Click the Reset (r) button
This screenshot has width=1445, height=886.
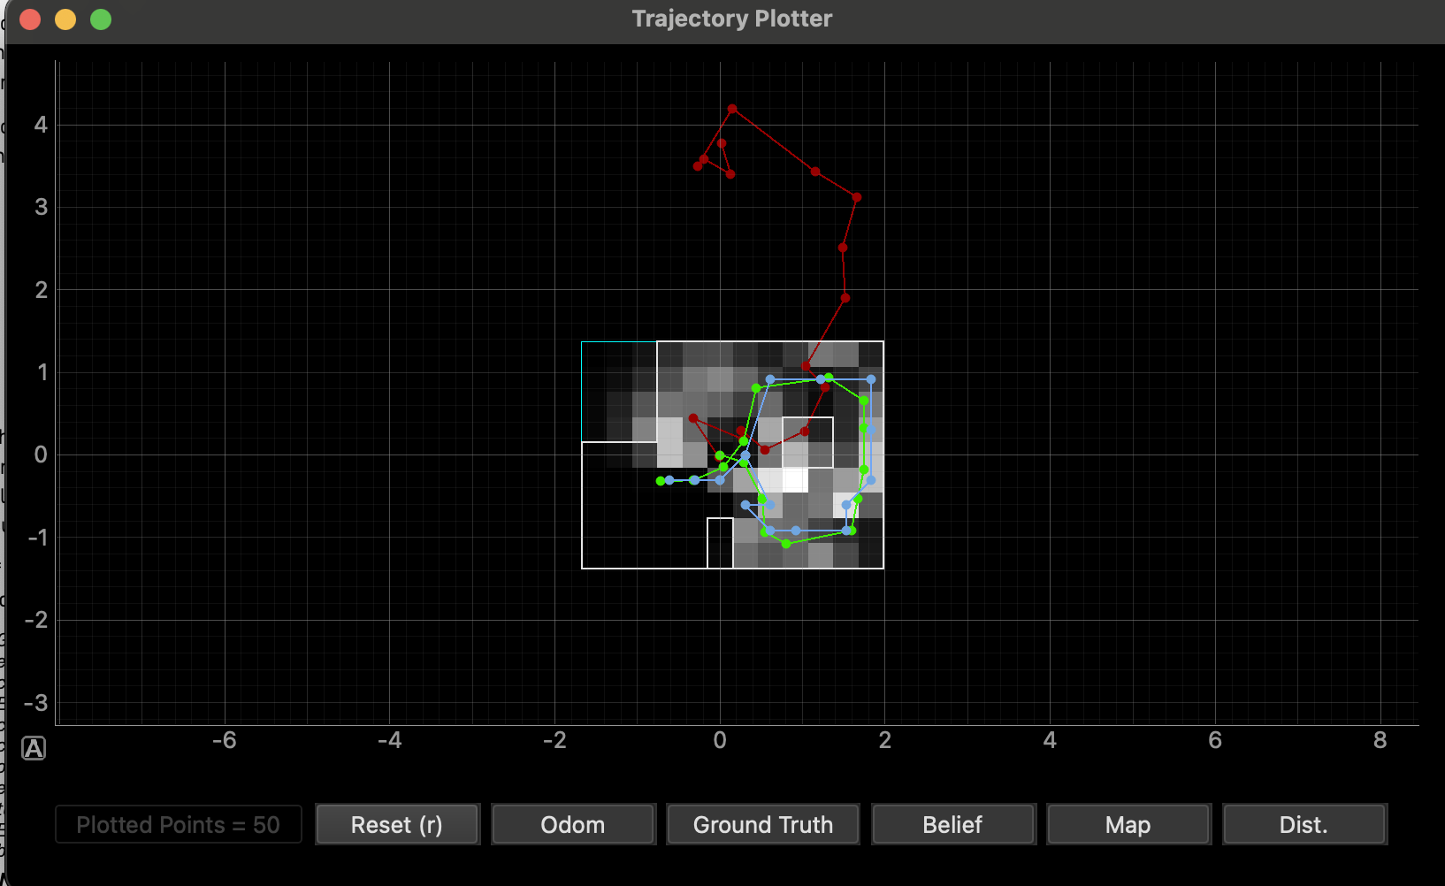pos(397,824)
